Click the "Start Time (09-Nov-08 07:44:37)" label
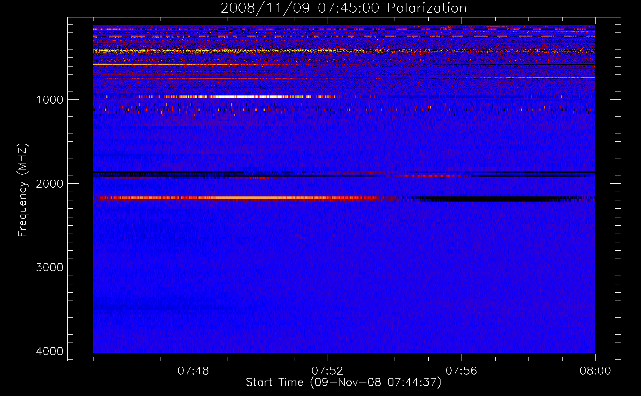Image resolution: width=641 pixels, height=396 pixels. 343,383
